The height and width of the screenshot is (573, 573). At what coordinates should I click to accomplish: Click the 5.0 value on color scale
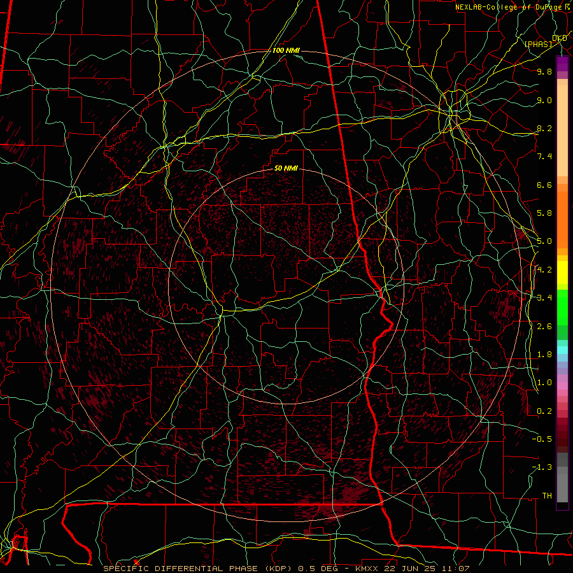click(544, 241)
